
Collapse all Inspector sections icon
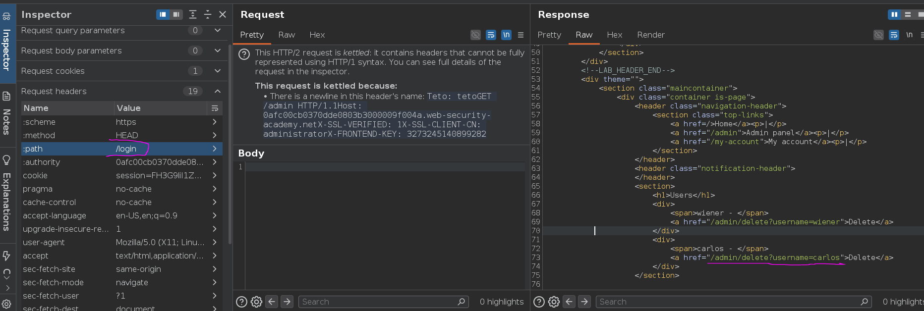tap(208, 14)
